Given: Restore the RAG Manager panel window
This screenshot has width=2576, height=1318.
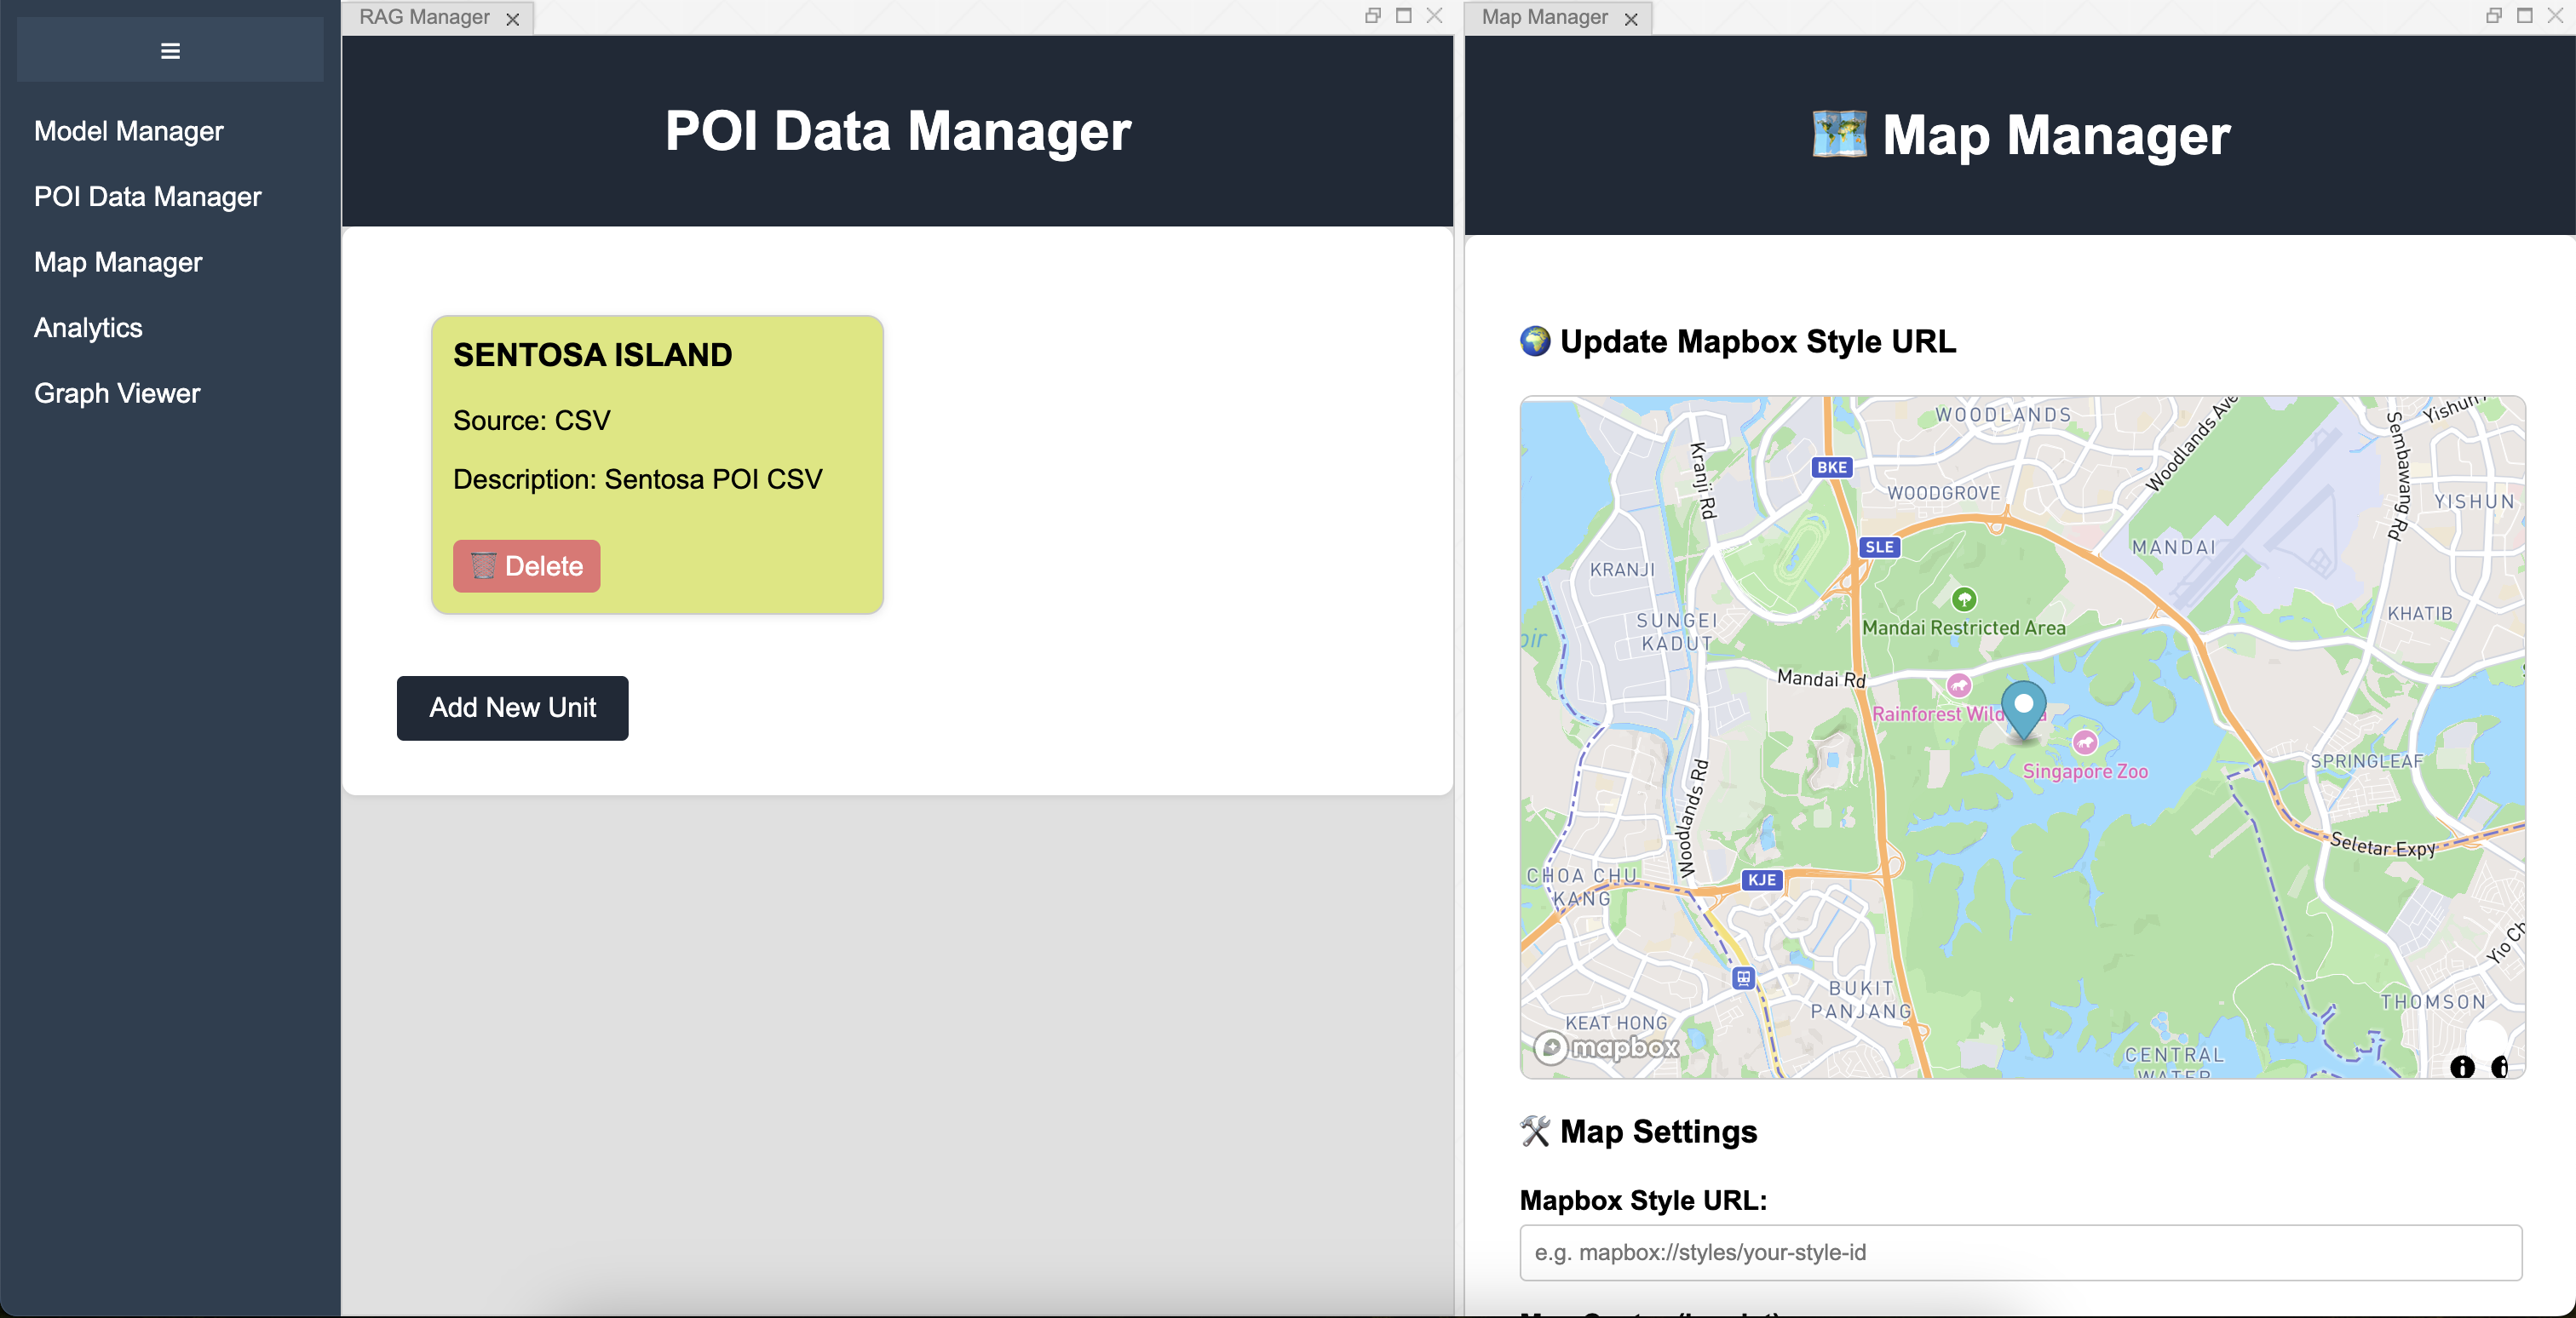Looking at the screenshot, I should (x=1373, y=15).
